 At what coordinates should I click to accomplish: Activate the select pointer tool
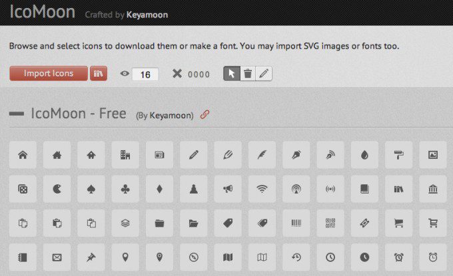point(232,74)
